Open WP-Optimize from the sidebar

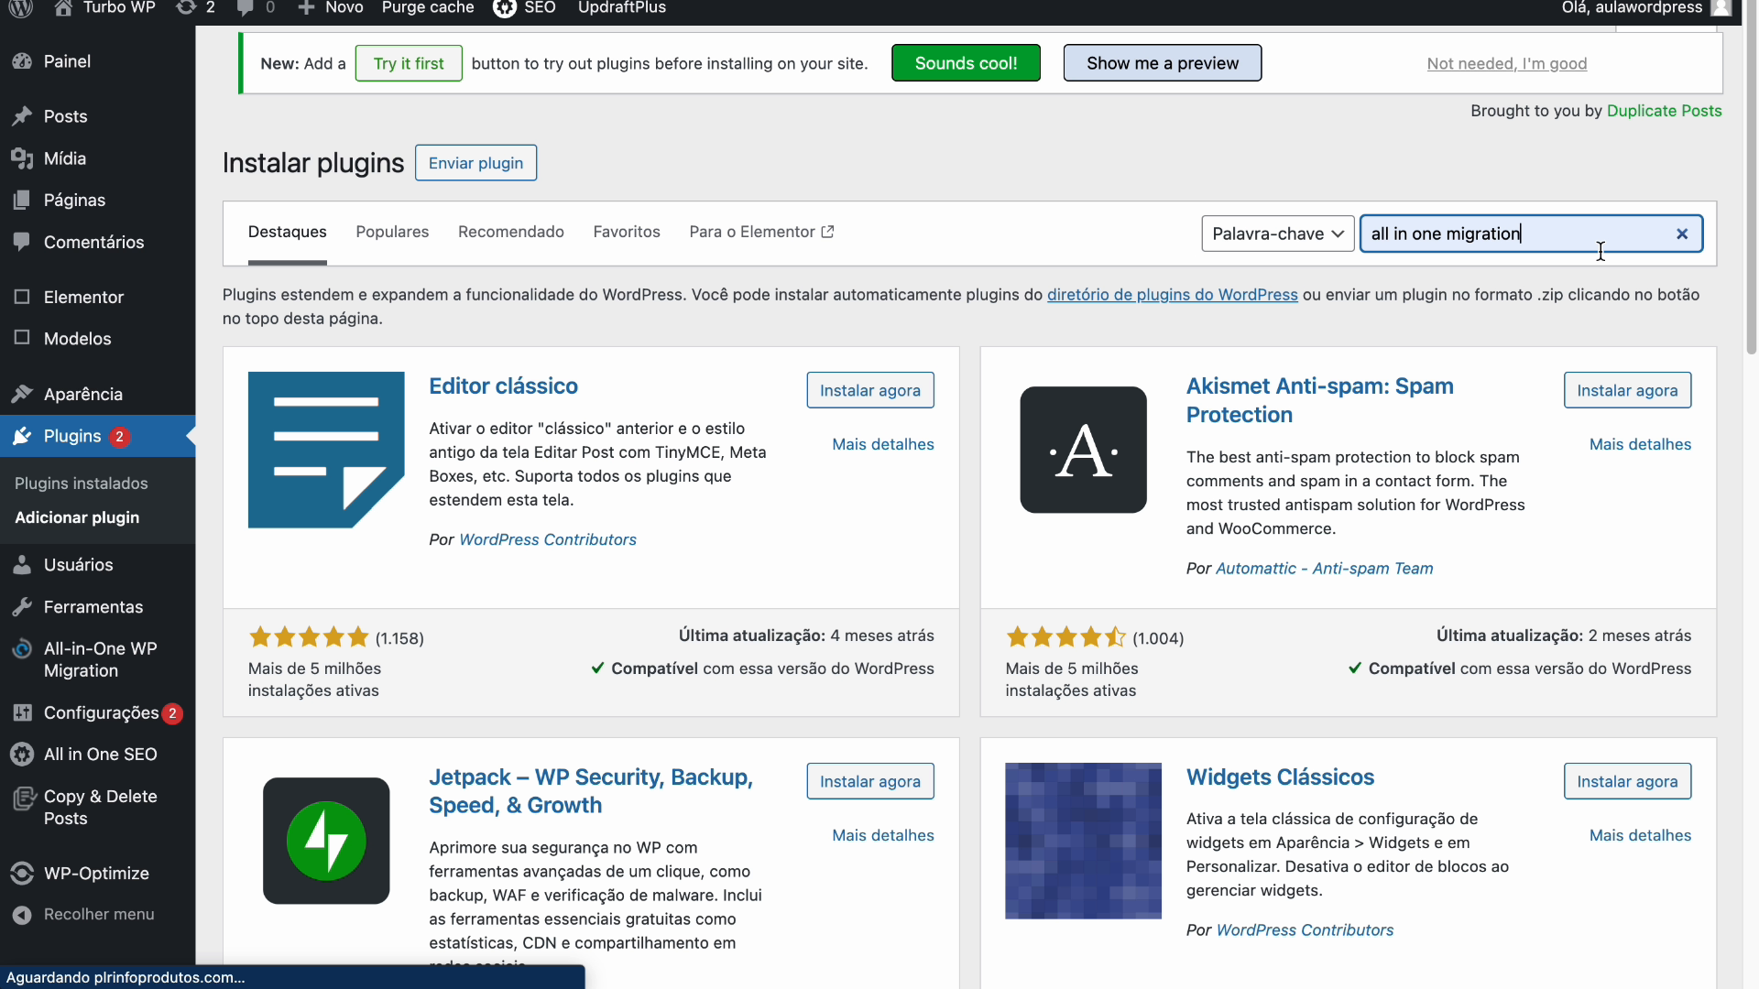pyautogui.click(x=96, y=873)
